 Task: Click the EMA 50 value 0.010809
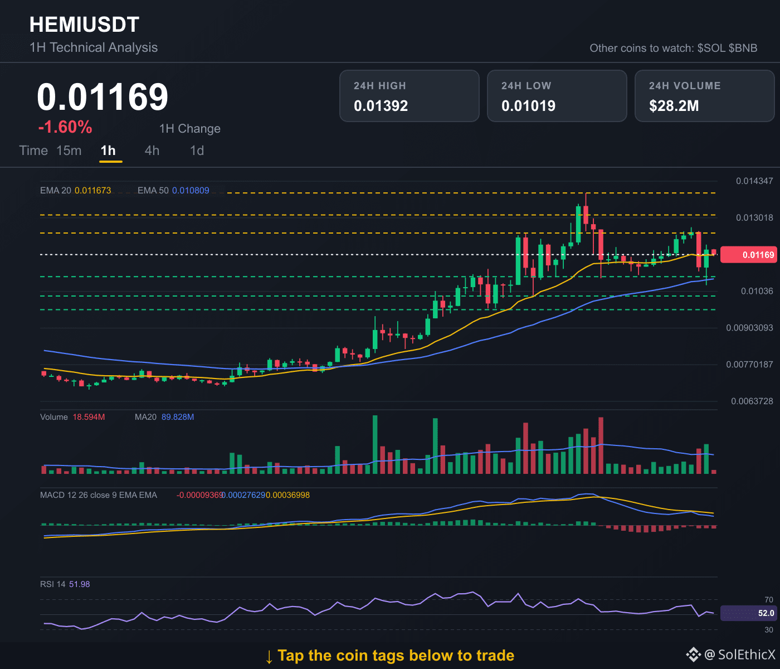coord(191,191)
